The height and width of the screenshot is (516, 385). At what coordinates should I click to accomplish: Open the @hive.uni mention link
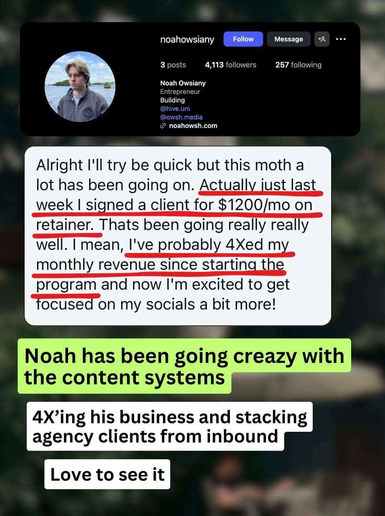[x=175, y=108]
